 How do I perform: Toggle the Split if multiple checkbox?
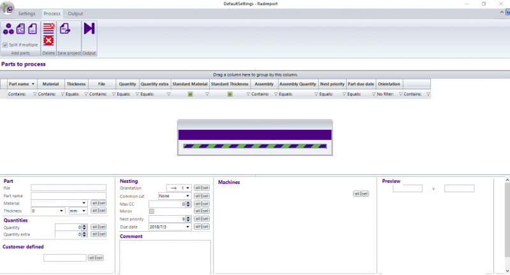point(5,45)
